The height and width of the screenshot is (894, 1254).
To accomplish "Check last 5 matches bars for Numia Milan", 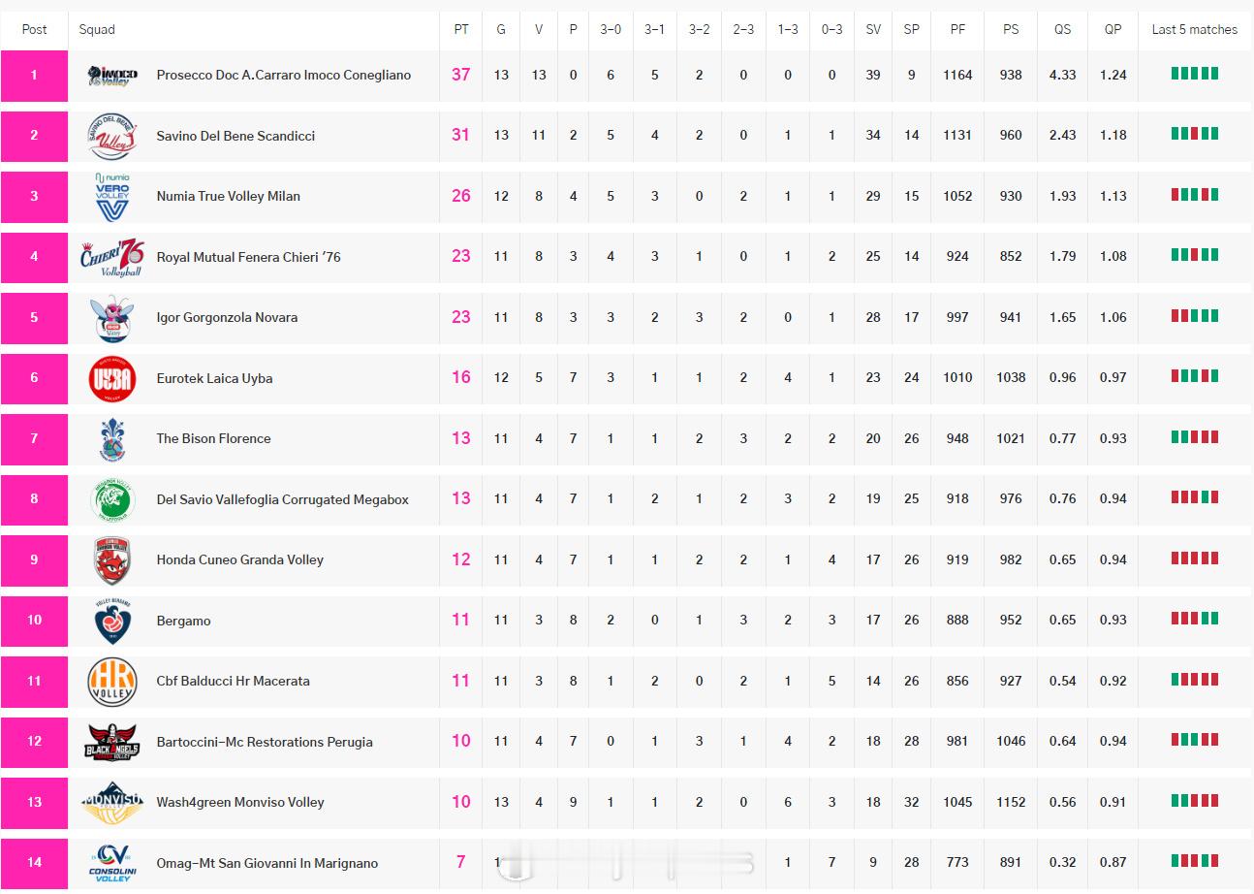I will coord(1195,195).
